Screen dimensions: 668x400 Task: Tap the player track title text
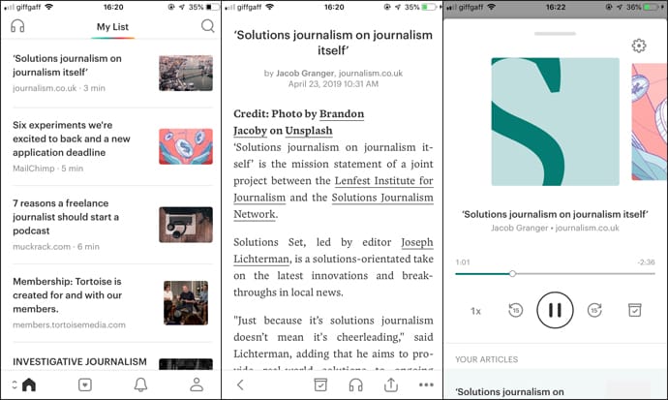tap(555, 214)
